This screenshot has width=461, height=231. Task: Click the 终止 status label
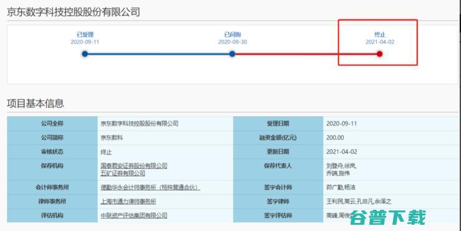click(380, 35)
